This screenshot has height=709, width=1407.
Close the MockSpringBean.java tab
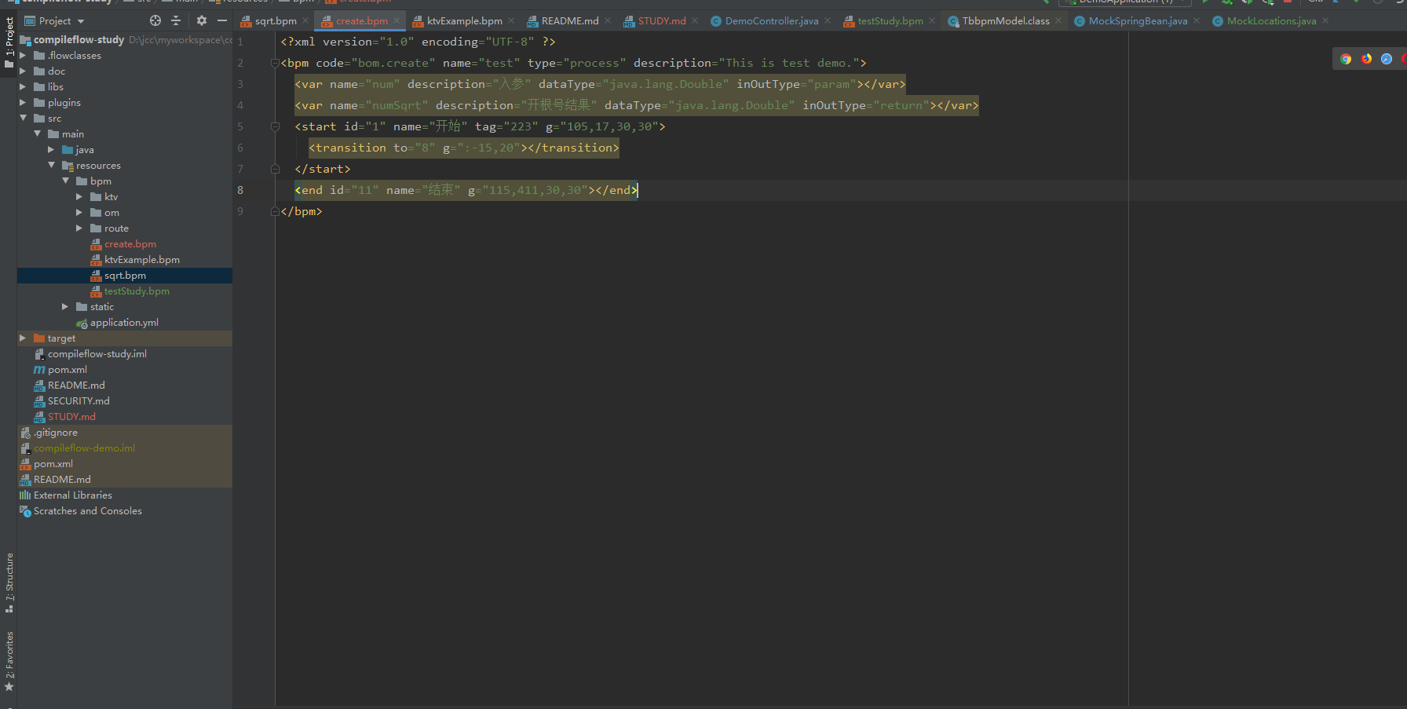tap(1197, 21)
